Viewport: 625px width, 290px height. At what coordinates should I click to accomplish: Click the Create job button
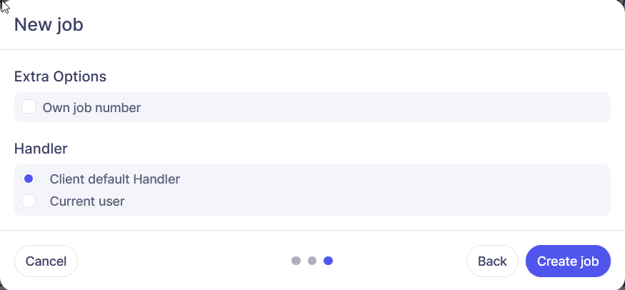pos(568,261)
